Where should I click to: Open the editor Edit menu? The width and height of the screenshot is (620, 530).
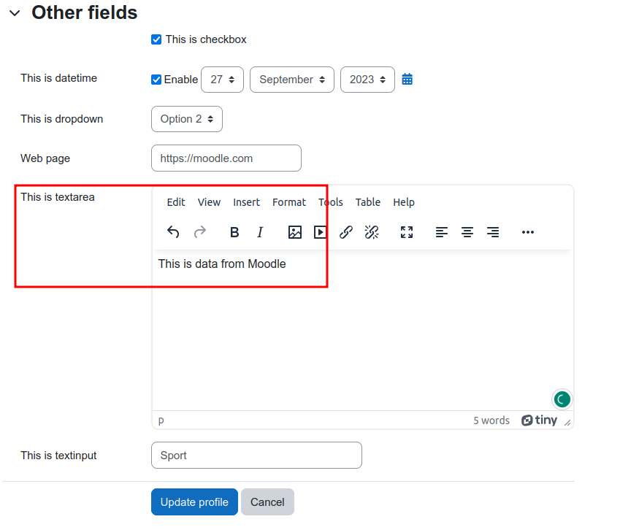click(x=176, y=202)
